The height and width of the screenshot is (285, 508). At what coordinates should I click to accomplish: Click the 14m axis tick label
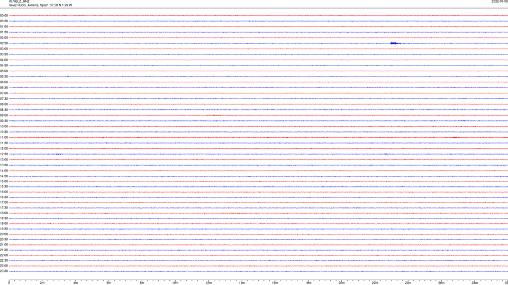tap(242, 283)
